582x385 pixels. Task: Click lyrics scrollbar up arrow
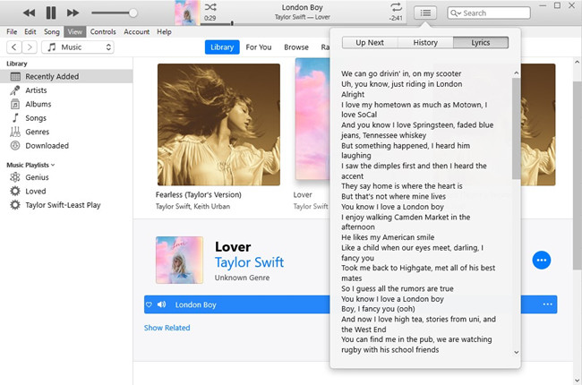coord(517,73)
